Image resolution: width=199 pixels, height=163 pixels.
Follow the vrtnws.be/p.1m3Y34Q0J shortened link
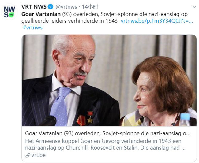click(157, 21)
